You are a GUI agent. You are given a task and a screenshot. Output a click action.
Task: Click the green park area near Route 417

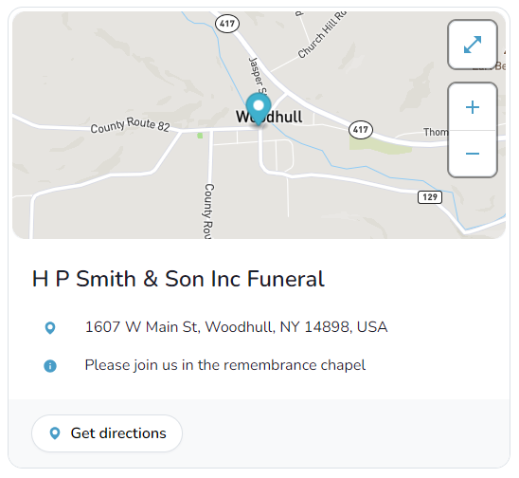tap(380, 145)
